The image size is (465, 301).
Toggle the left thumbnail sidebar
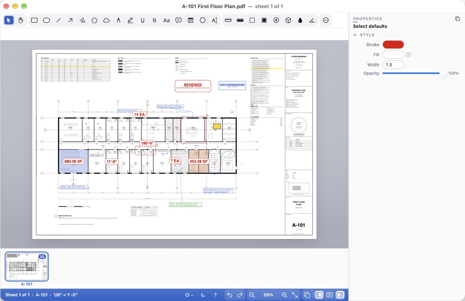[x=319, y=295]
